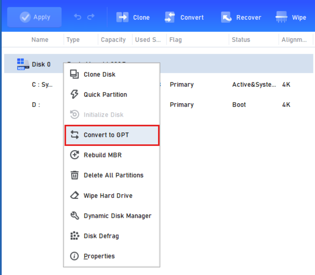Screen dimensions: 315x275
Task: Select the Disk 0 HDD icon
Action: pyautogui.click(x=23, y=64)
